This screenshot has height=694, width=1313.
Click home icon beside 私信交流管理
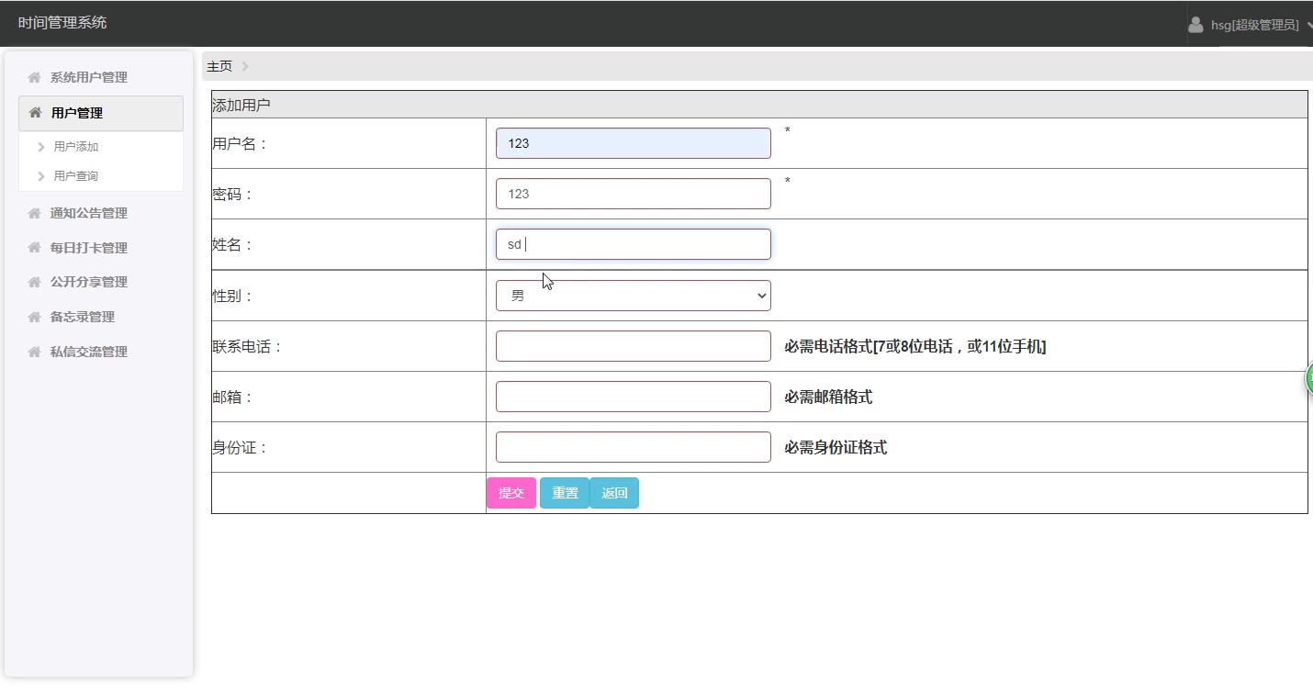coord(35,352)
